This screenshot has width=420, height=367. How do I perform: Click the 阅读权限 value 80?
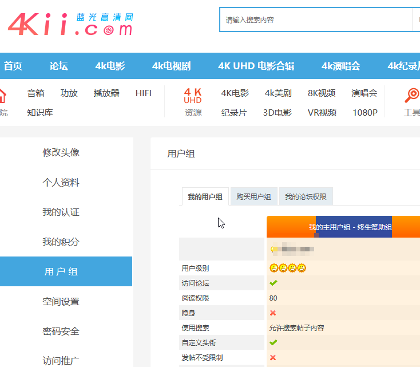pos(273,298)
